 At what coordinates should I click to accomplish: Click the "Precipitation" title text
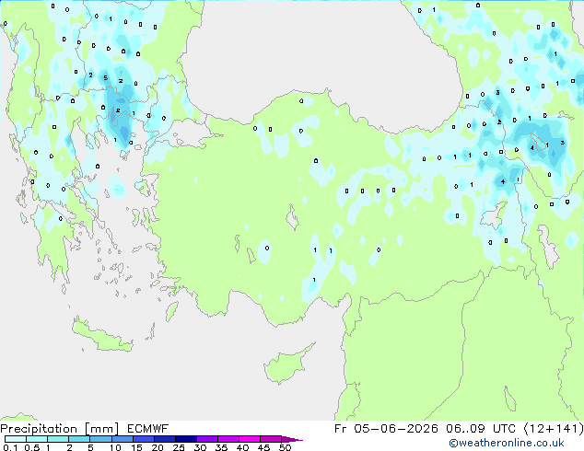[39, 429]
